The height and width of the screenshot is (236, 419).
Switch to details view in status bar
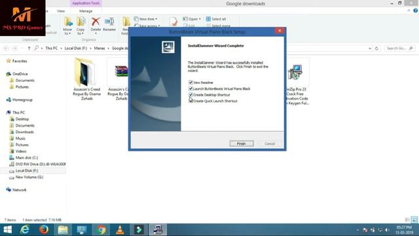click(x=407, y=220)
